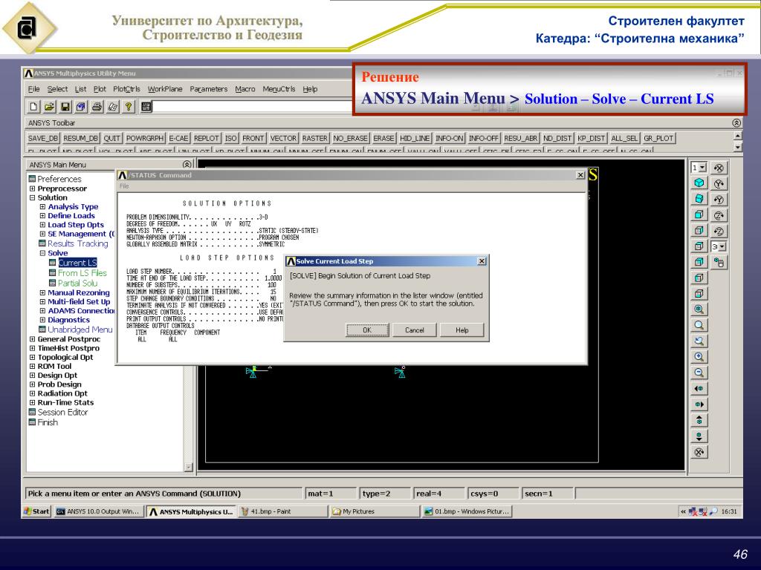Image resolution: width=761 pixels, height=570 pixels.
Task: Open the MenuCtrls menu
Action: (x=279, y=89)
